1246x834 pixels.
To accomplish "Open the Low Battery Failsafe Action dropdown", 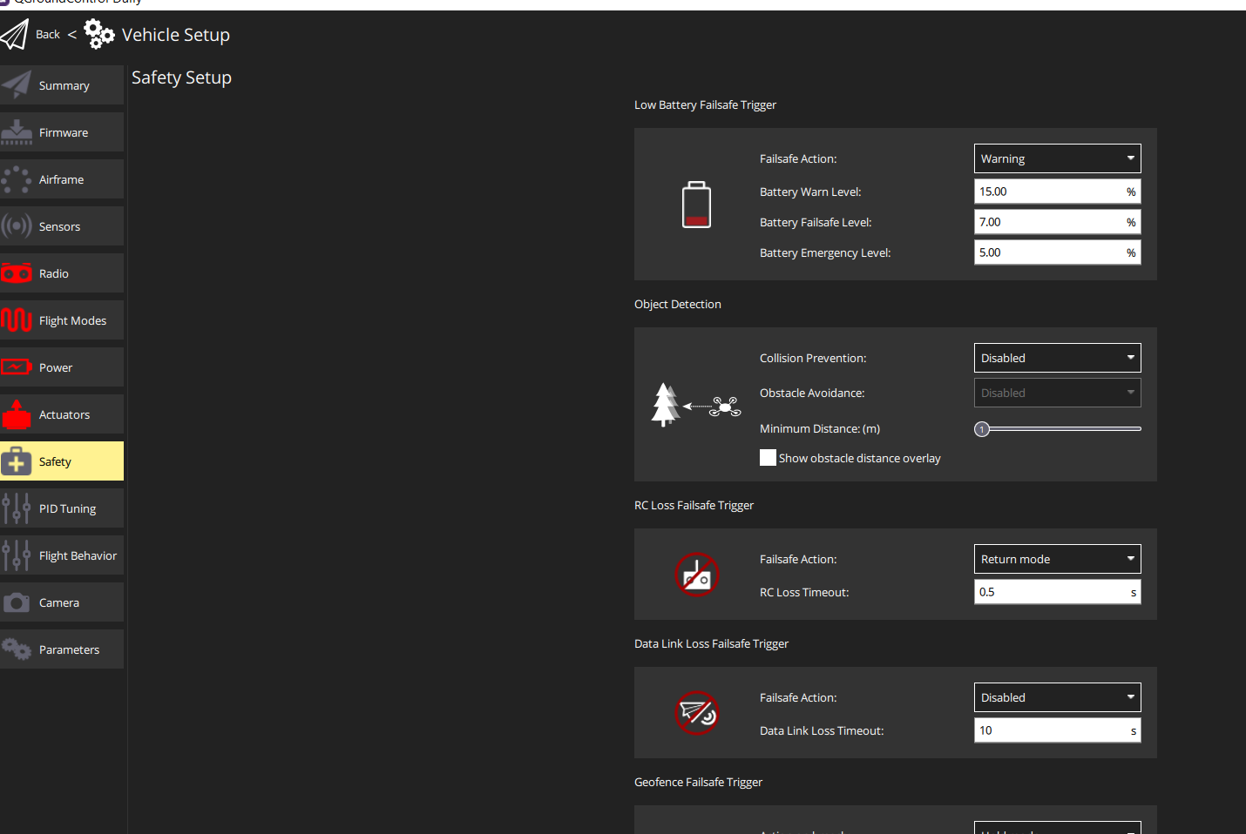I will [x=1057, y=158].
